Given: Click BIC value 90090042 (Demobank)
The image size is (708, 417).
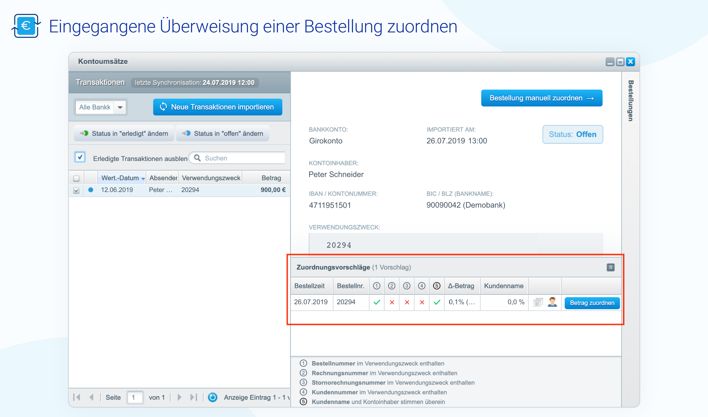Looking at the screenshot, I should pyautogui.click(x=466, y=205).
